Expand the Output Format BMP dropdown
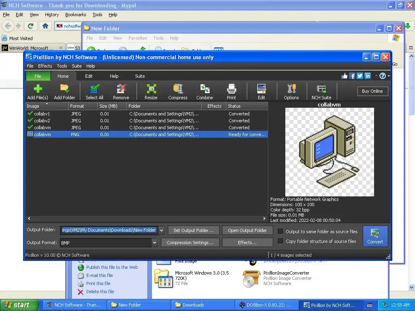Image resolution: width=415 pixels, height=311 pixels. tap(155, 243)
